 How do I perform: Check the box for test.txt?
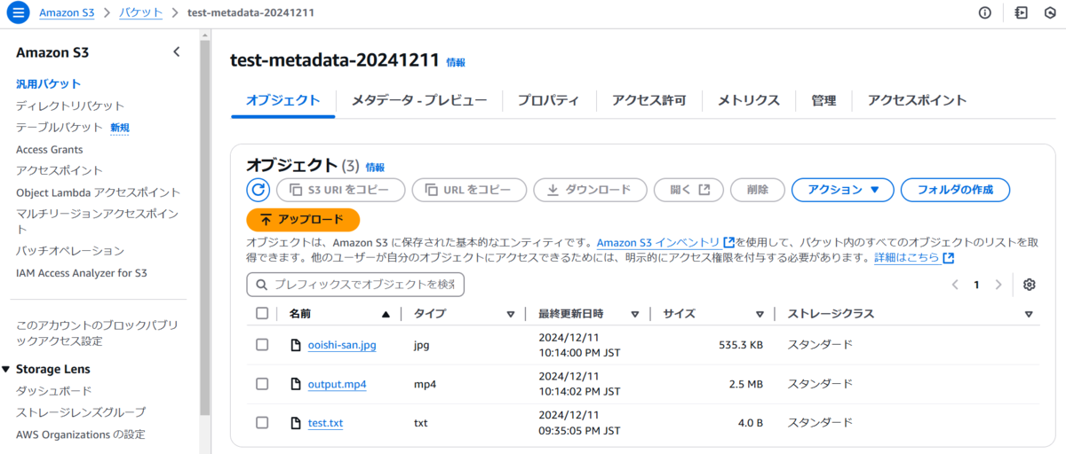click(x=262, y=423)
